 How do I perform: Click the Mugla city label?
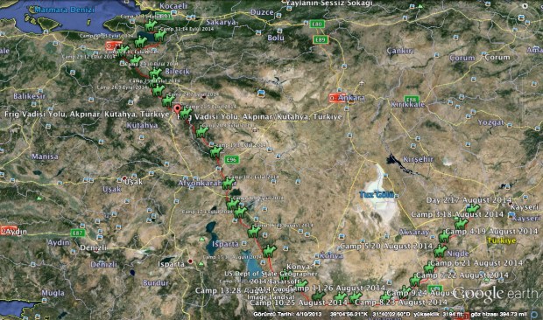(x=53, y=293)
